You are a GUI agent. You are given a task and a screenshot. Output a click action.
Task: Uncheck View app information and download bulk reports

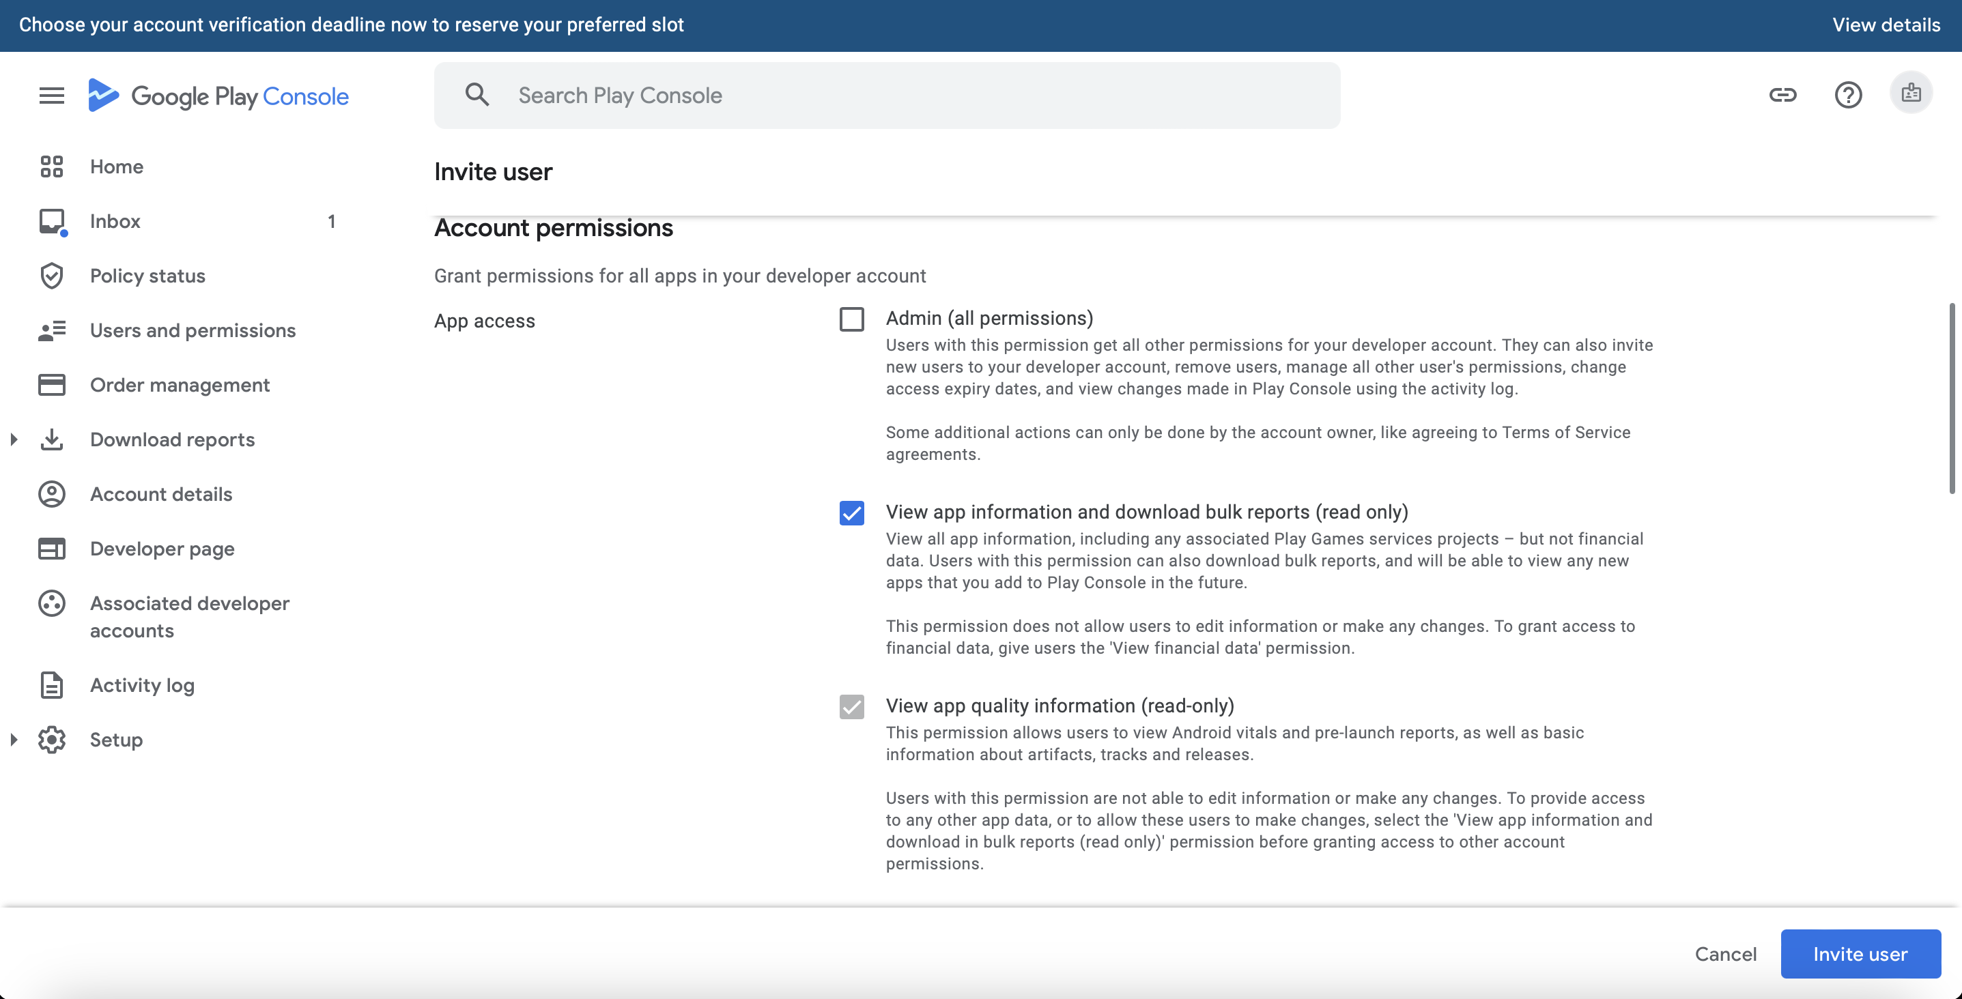click(x=851, y=513)
